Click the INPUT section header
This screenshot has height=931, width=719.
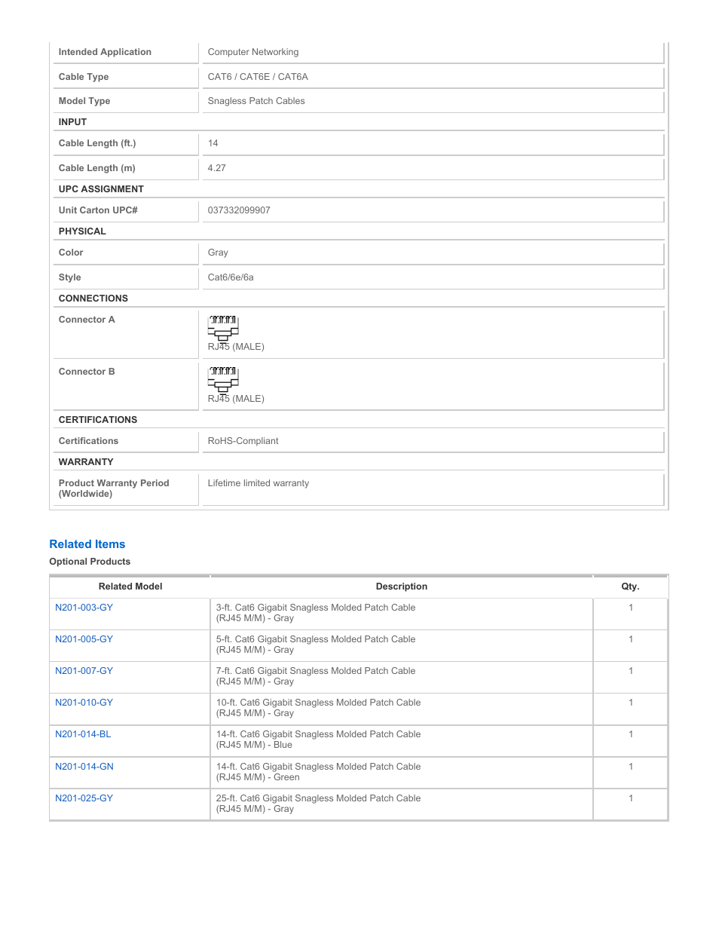[72, 122]
